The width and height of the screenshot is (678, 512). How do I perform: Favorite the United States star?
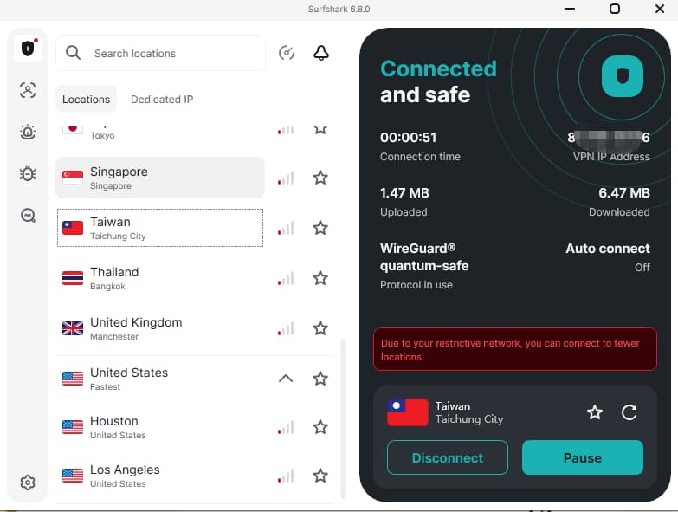tap(320, 379)
